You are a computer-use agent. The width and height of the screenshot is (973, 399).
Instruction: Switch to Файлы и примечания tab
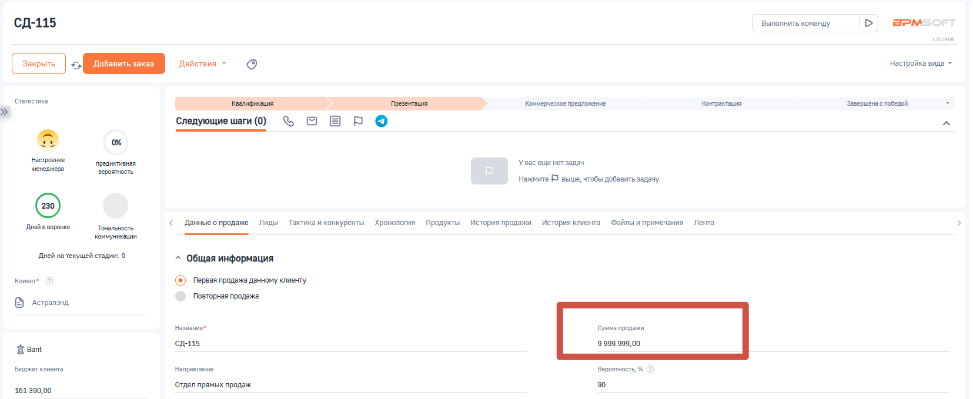(x=647, y=223)
